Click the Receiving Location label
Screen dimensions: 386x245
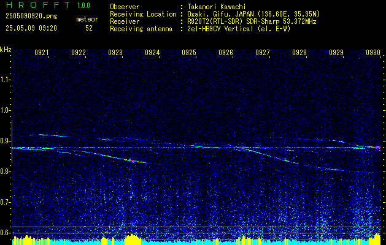(143, 14)
